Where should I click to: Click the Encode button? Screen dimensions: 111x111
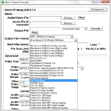click(x=96, y=29)
